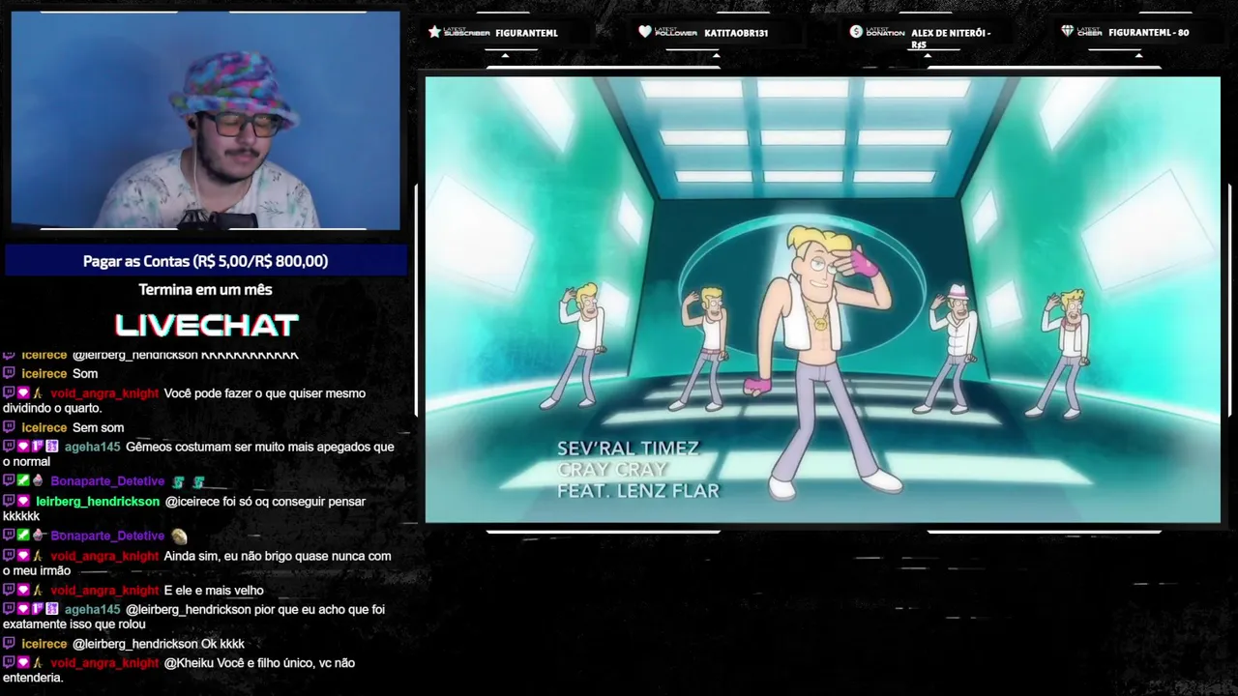
Task: Click the diamond icon beside Latest Cheer
Action: tap(1068, 32)
